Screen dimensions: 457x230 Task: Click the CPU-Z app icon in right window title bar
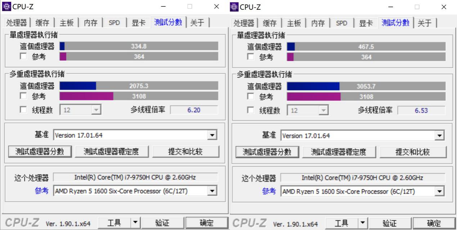234,6
